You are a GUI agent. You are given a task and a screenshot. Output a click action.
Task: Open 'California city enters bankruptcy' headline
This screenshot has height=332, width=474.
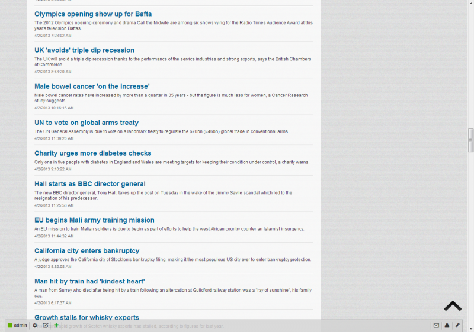[87, 251]
